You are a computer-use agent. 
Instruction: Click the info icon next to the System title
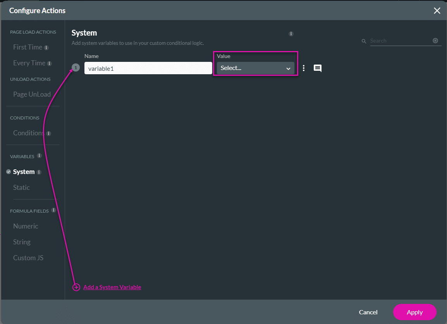pyautogui.click(x=291, y=34)
